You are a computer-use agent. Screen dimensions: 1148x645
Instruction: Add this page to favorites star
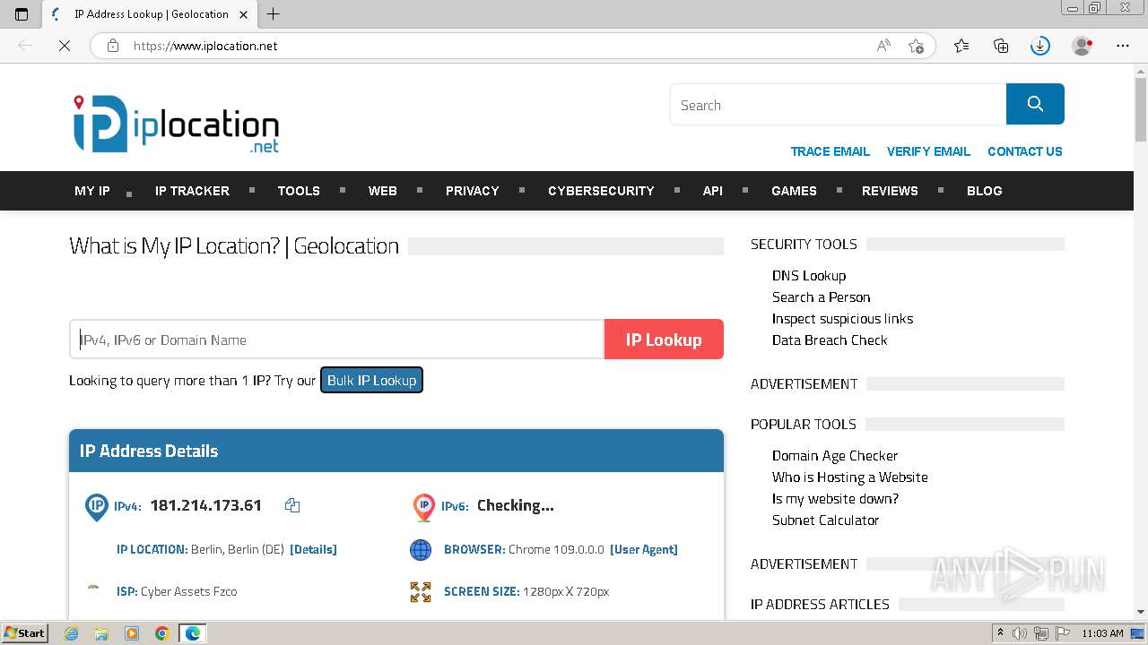click(x=916, y=46)
